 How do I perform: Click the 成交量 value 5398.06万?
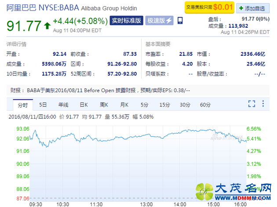54,64
